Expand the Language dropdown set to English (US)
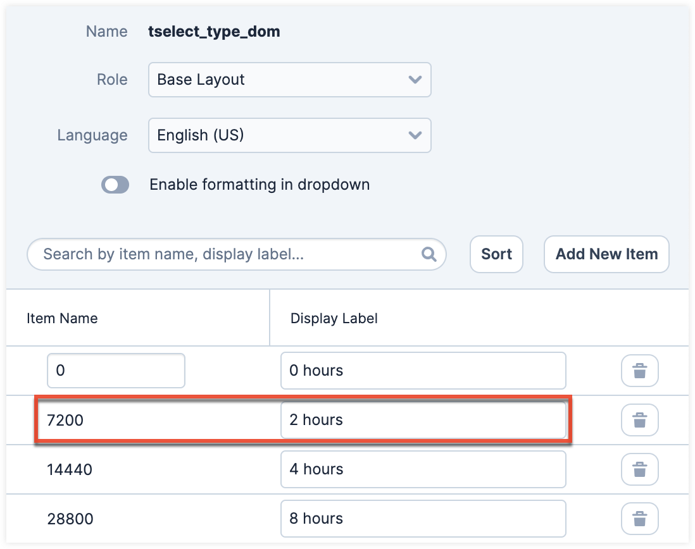The height and width of the screenshot is (549, 695). click(289, 135)
